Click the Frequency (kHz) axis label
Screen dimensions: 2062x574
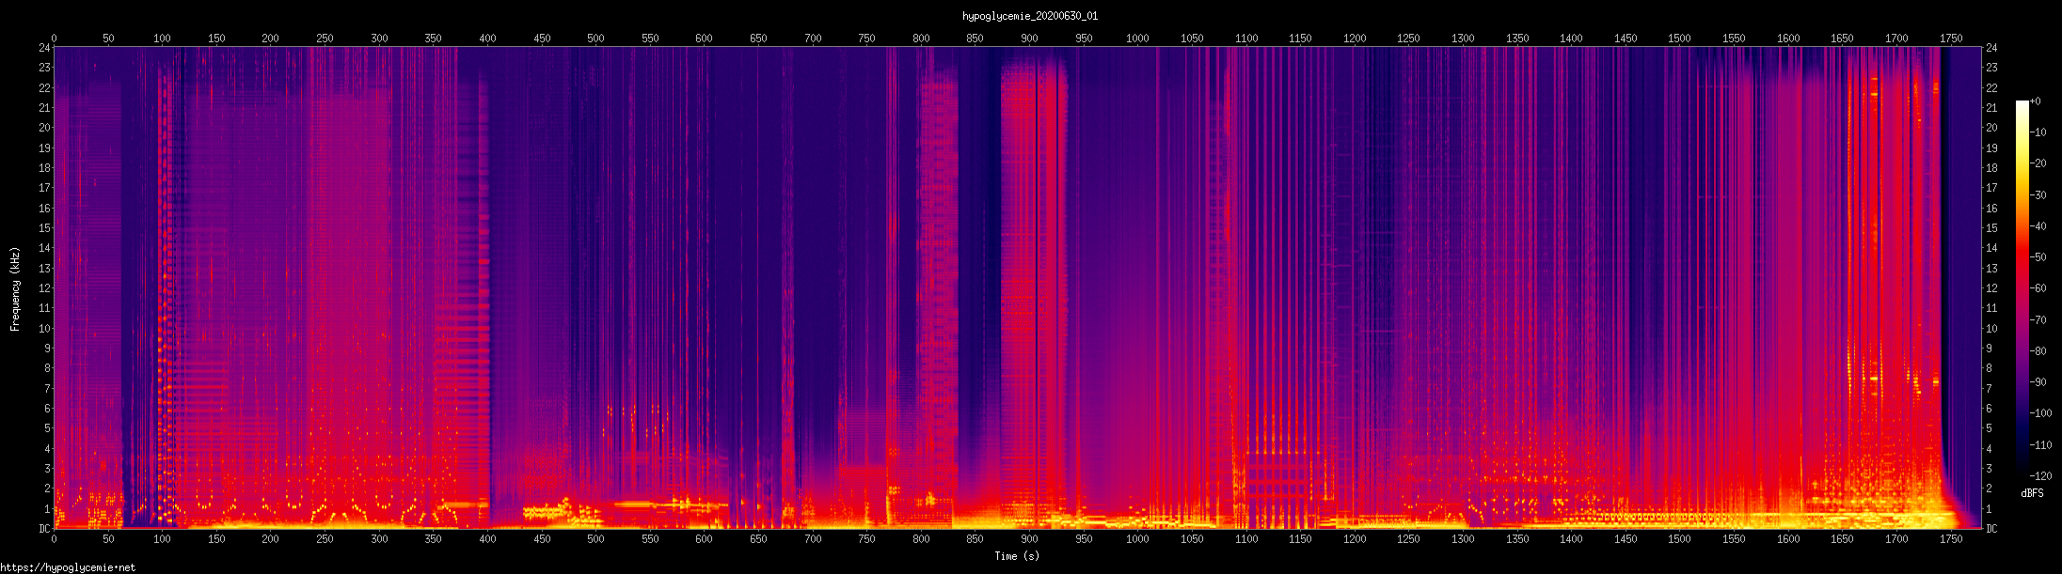(15, 289)
